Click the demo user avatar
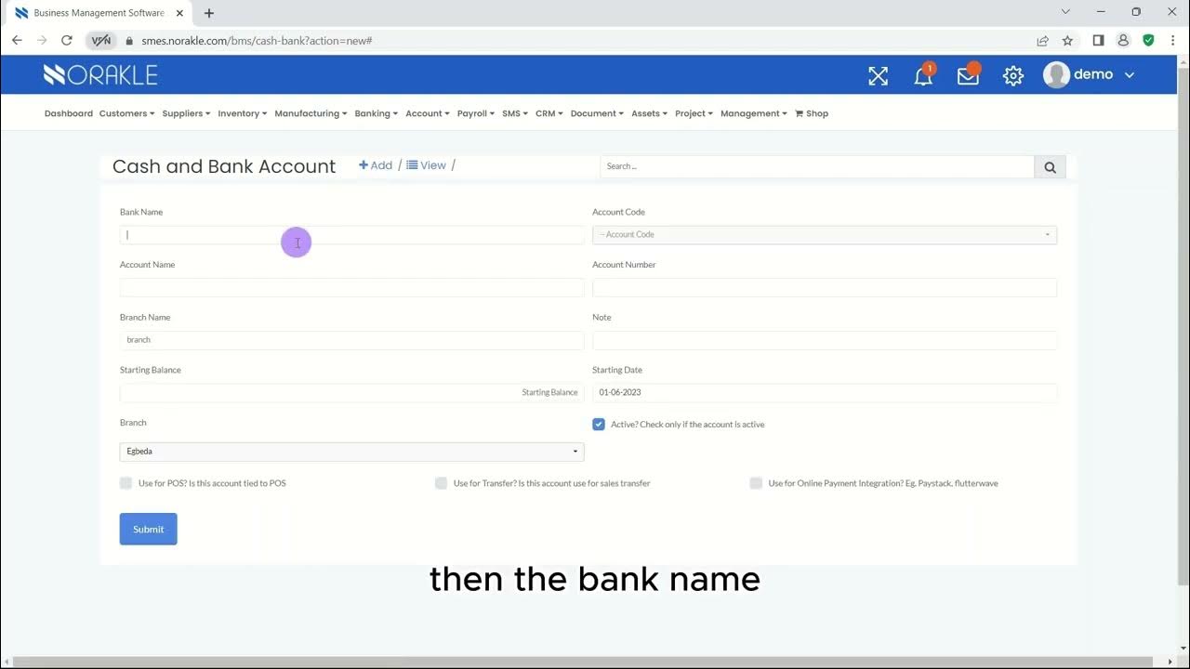Viewport: 1190px width, 669px height. point(1056,75)
